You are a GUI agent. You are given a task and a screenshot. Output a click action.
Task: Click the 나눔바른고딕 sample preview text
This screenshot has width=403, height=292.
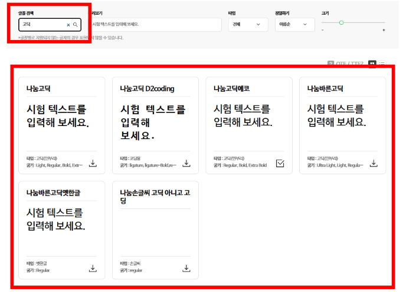coord(337,115)
